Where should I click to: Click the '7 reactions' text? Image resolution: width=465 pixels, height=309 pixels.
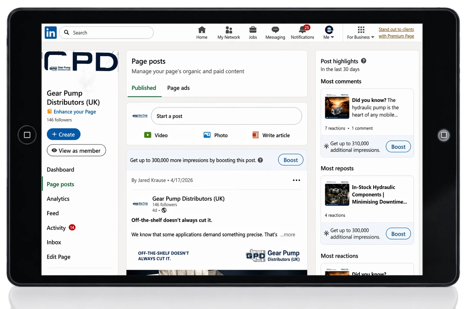pos(335,128)
